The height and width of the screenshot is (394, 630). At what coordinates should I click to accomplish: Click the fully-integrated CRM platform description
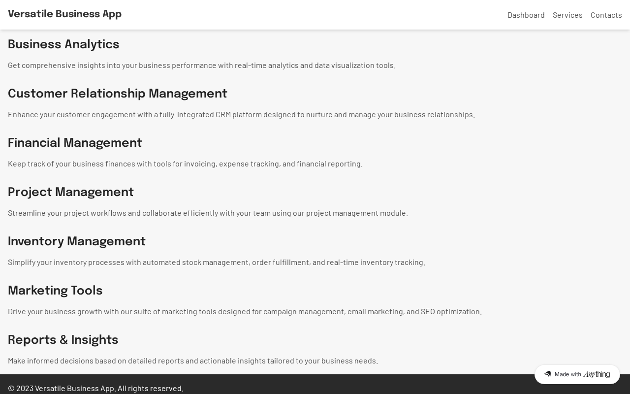coord(241,114)
